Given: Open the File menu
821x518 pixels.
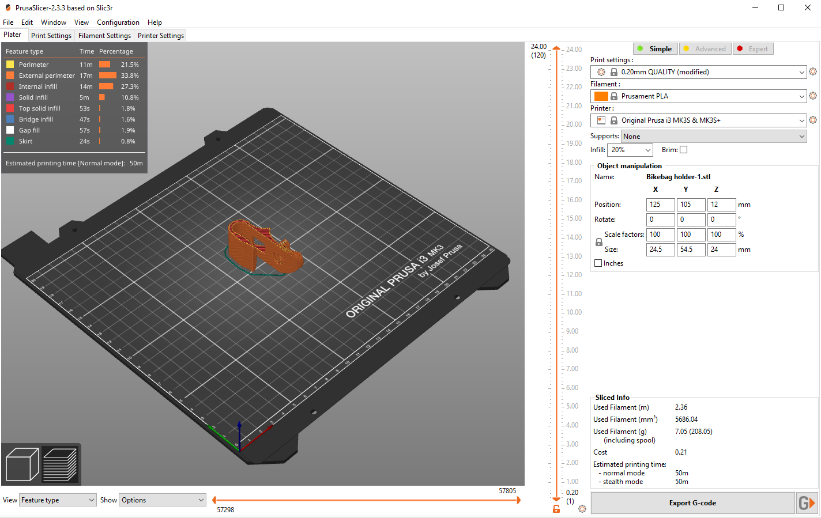Looking at the screenshot, I should pyautogui.click(x=8, y=22).
